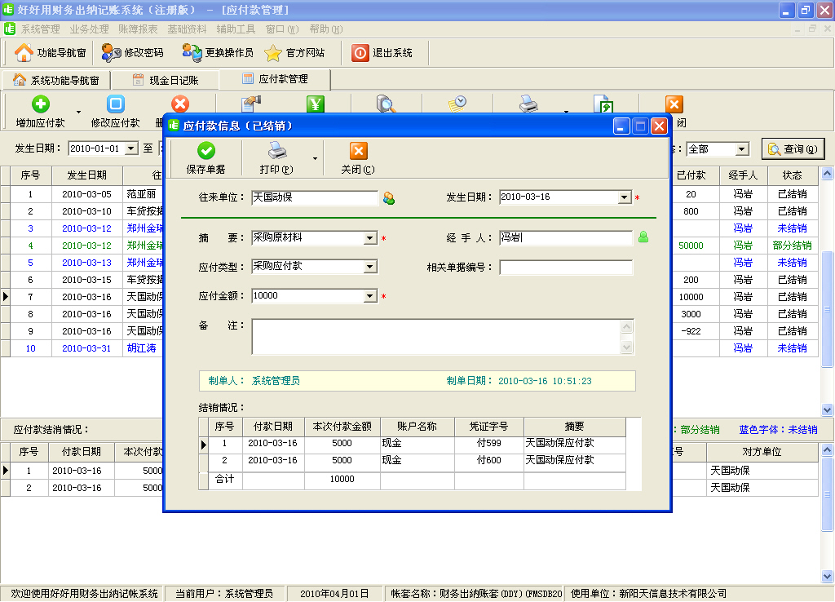Click the Add Payable (增加应付款) icon
Viewport: 835px width, 602px height.
40,104
